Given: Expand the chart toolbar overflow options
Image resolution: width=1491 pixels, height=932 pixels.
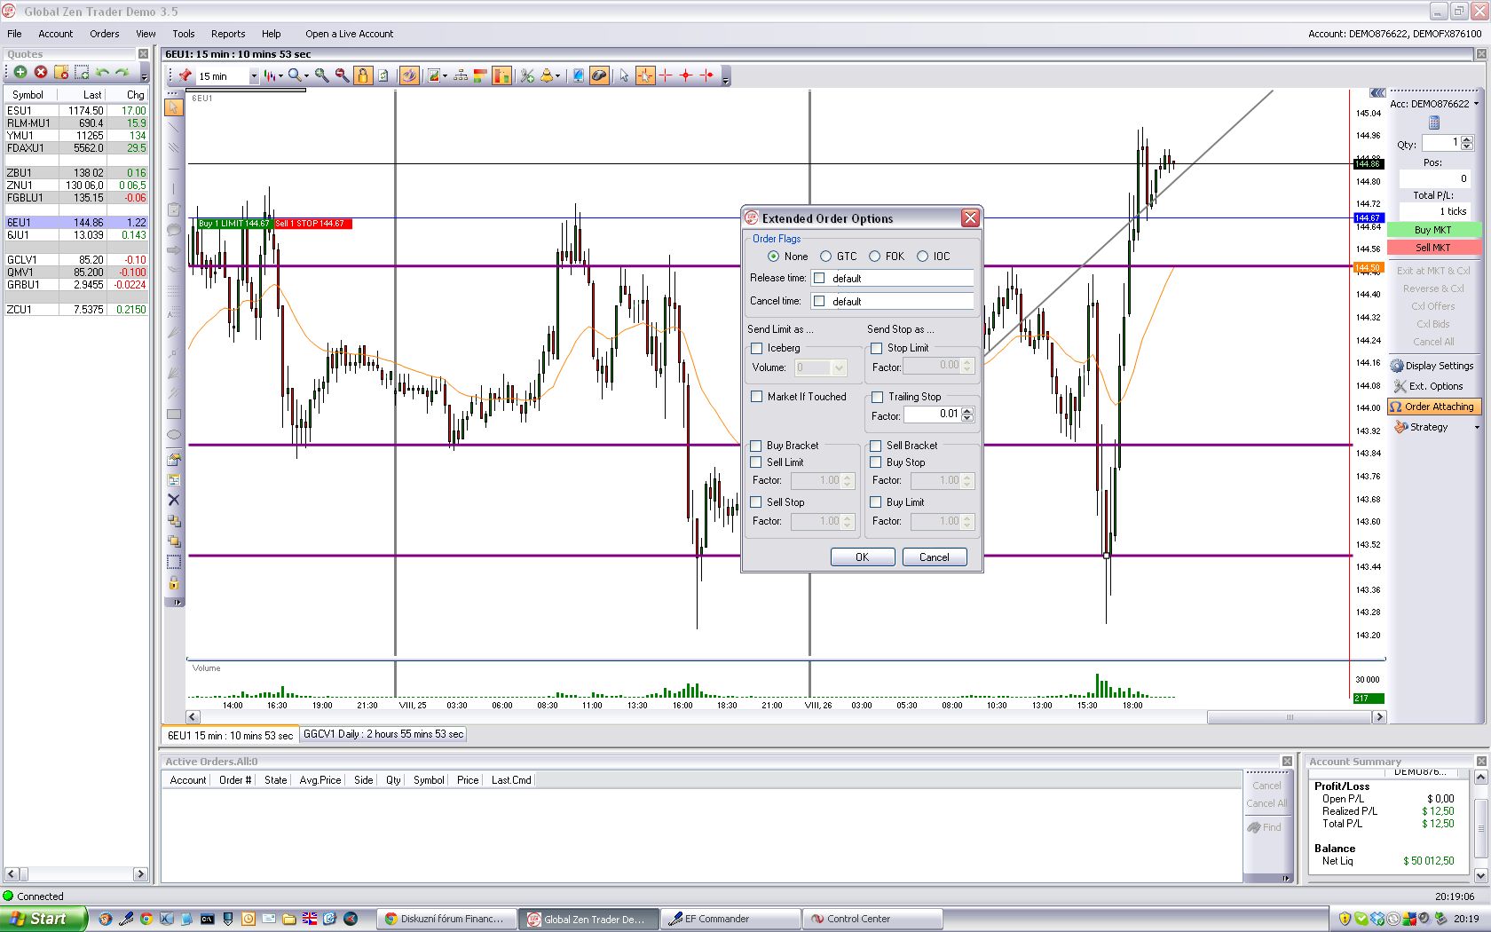Looking at the screenshot, I should (x=725, y=78).
